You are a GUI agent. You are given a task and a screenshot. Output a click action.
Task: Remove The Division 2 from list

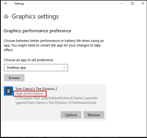pos(94,115)
